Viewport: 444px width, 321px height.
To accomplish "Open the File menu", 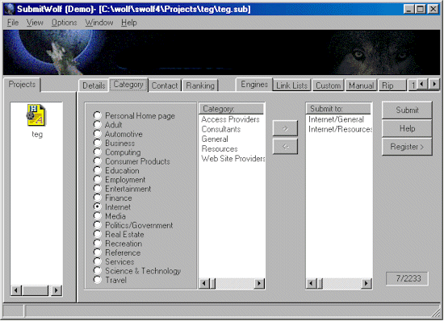I will pos(13,23).
